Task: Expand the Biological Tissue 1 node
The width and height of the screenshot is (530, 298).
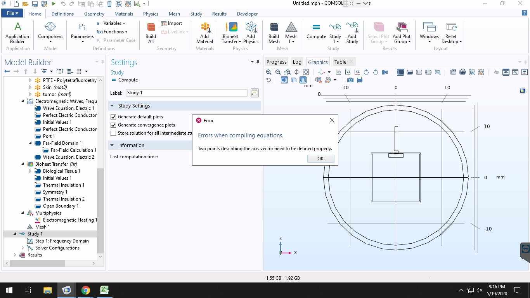Action: [30, 171]
